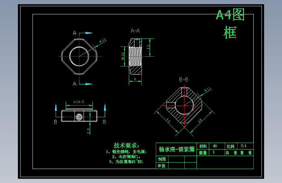This screenshot has height=183, width=282.
Task: Click the lower "A" cutting-plane marker
Action: (74, 84)
